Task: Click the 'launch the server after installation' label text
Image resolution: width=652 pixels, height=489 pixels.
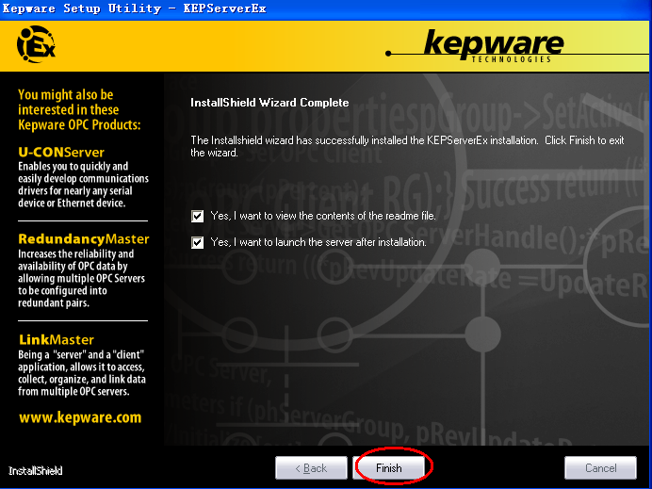Action: (x=318, y=242)
